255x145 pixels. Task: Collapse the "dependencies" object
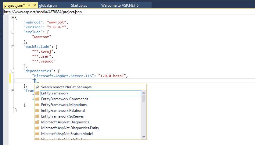click(x=13, y=71)
